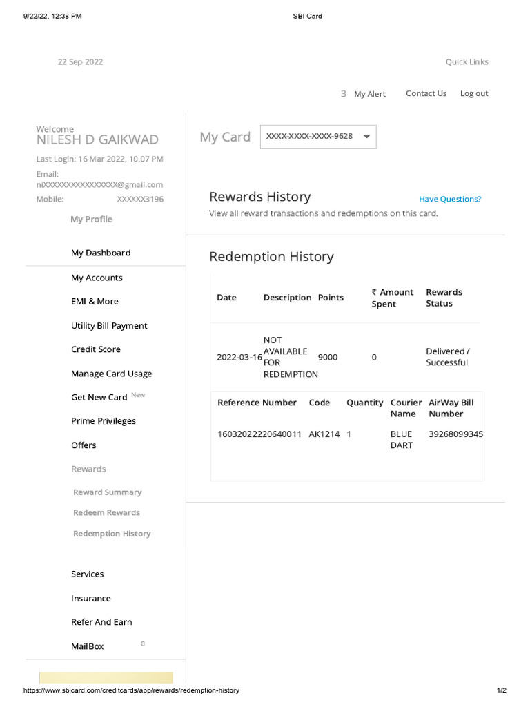The width and height of the screenshot is (530, 707).
Task: Select Offers in sidebar
Action: tap(84, 445)
